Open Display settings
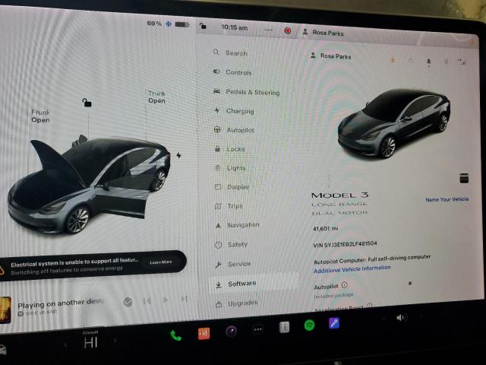 point(232,187)
